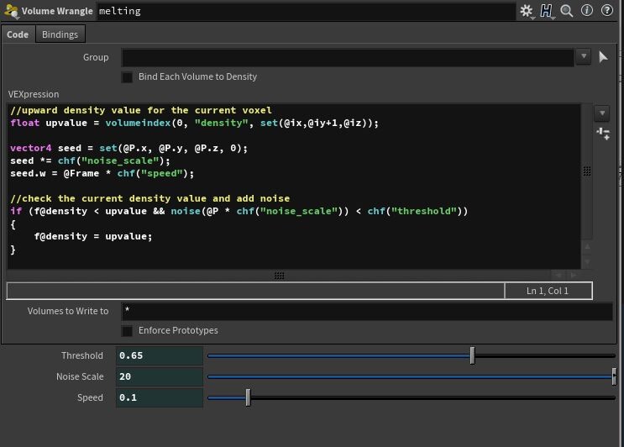The image size is (624, 447).
Task: Click the Speed parameter label
Action: 90,397
